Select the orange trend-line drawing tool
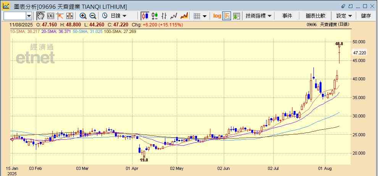The height and width of the screenshot is (176, 378). pos(60,16)
